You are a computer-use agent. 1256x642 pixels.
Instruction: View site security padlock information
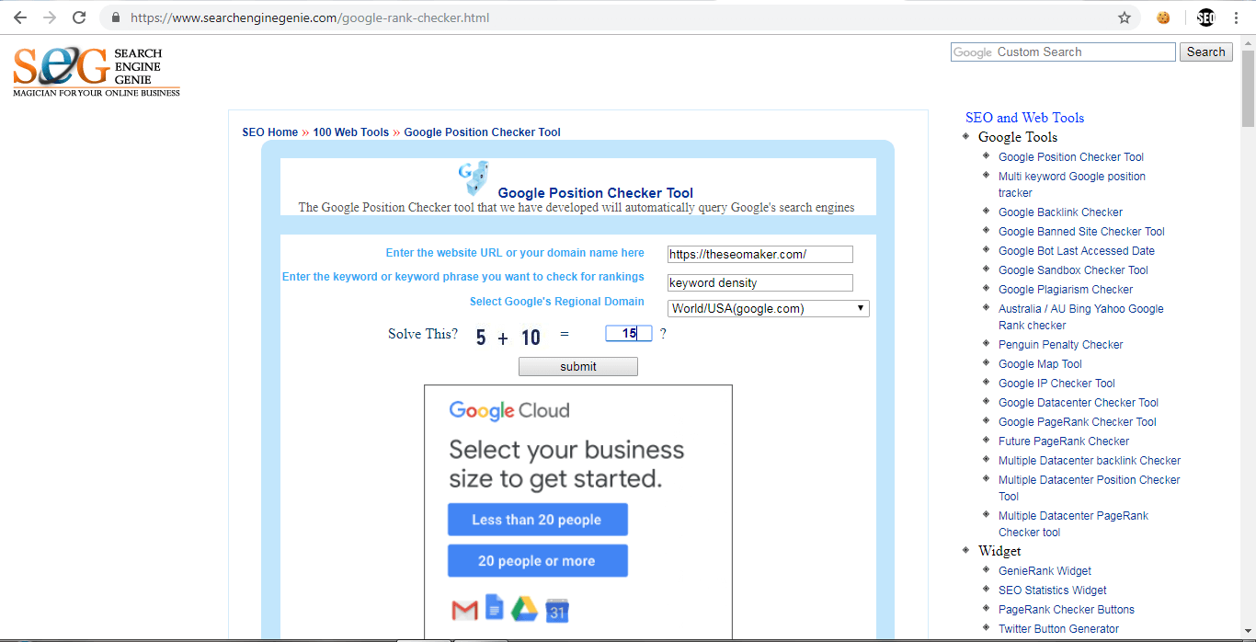[x=116, y=17]
